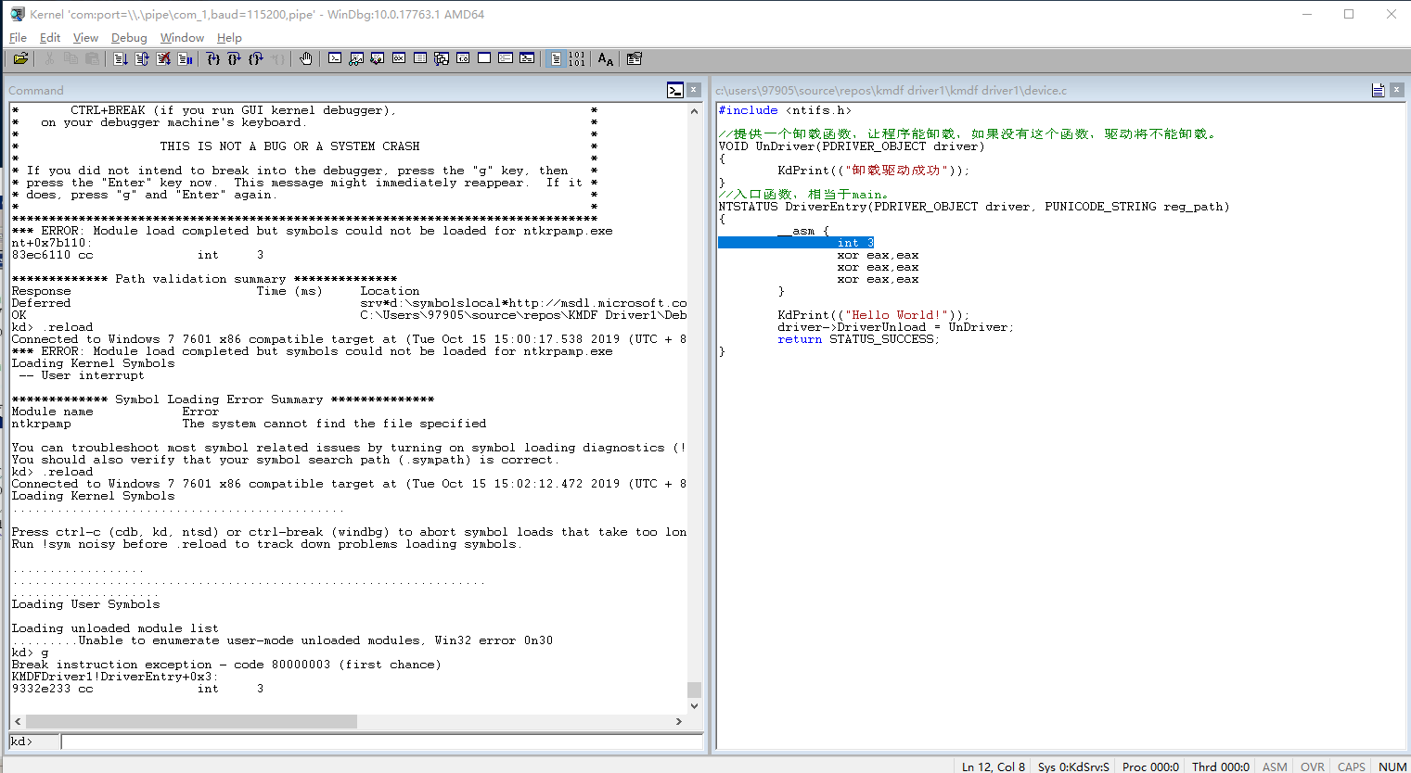The height and width of the screenshot is (773, 1411).
Task: Open the Processes and Threads window icon
Action: [506, 58]
